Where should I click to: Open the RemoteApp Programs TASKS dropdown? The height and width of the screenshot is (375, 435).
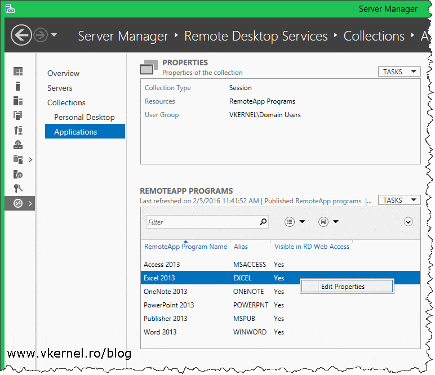pyautogui.click(x=399, y=200)
